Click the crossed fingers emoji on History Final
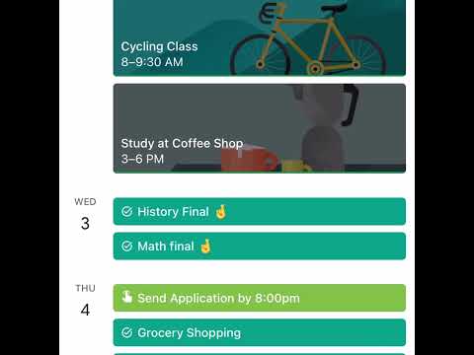Screen dimensions: 474x355 [221, 211]
